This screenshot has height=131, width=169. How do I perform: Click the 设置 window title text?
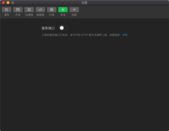click(84, 3)
